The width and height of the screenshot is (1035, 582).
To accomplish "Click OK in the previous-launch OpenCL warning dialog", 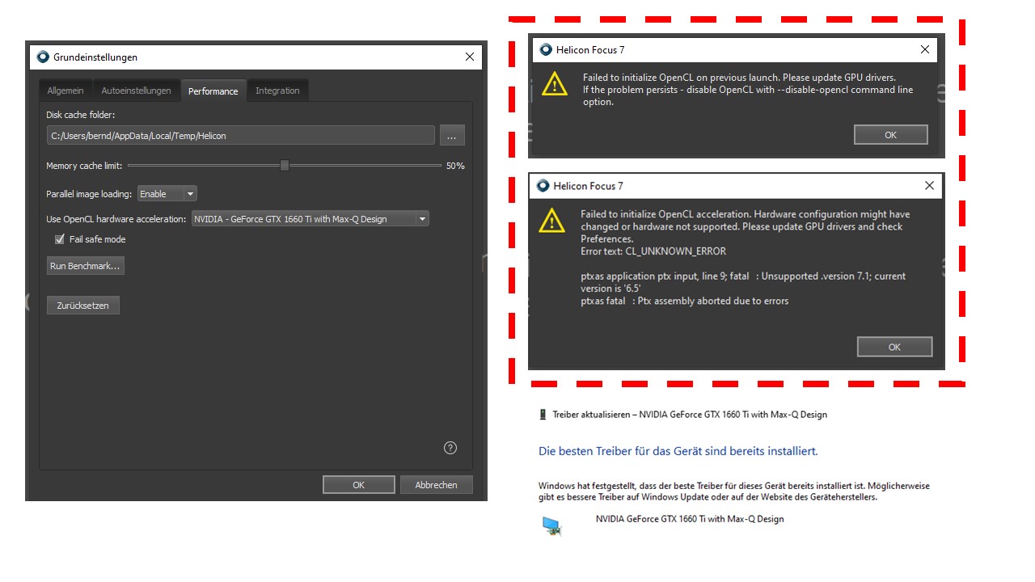I will point(890,135).
